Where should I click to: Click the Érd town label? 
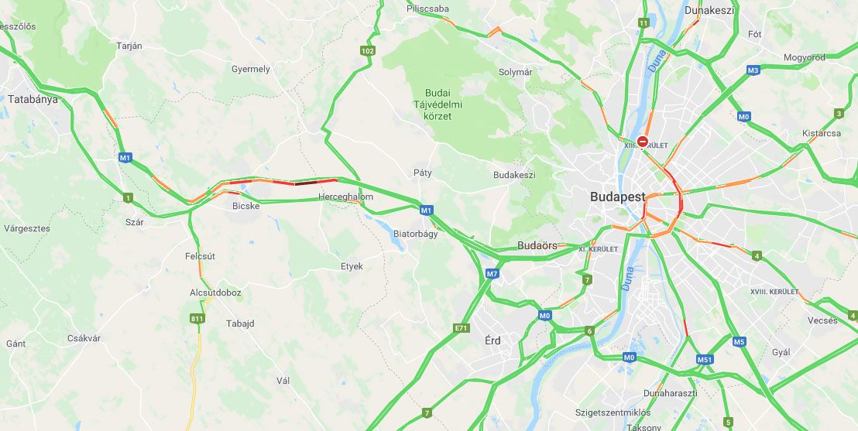coord(492,340)
